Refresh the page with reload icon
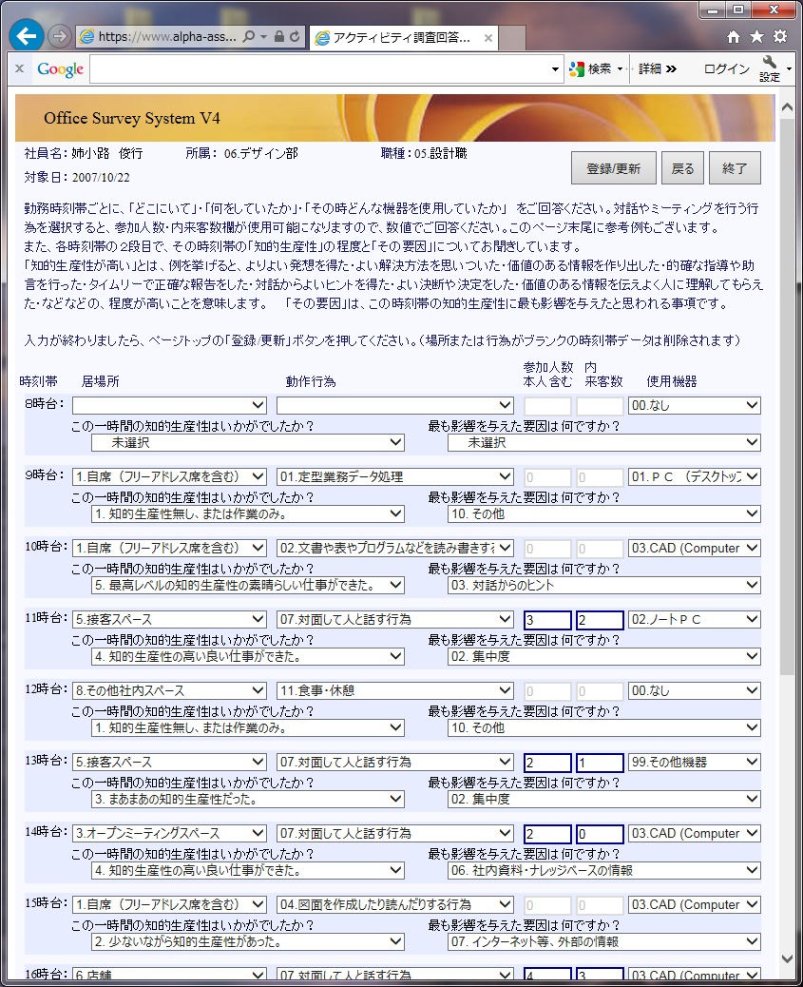803x987 pixels. coord(295,36)
